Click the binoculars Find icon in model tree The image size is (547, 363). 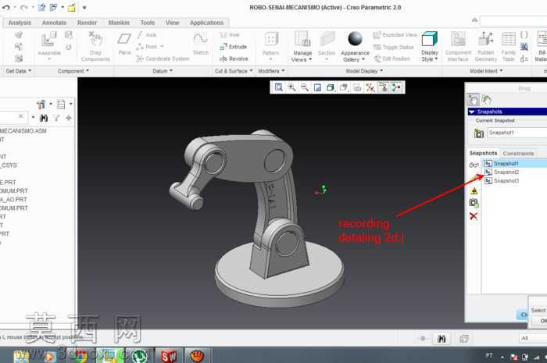[44, 118]
